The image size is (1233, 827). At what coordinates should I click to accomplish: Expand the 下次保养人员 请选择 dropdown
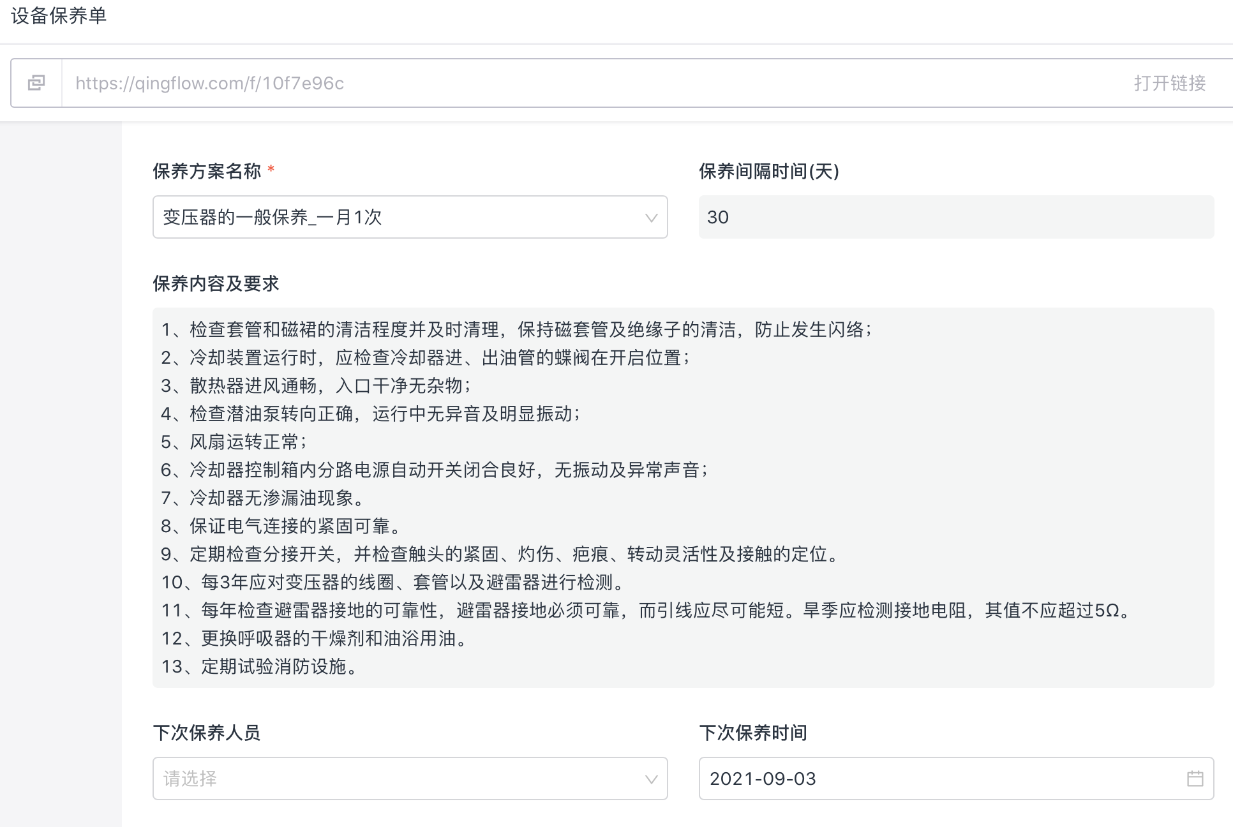point(396,779)
